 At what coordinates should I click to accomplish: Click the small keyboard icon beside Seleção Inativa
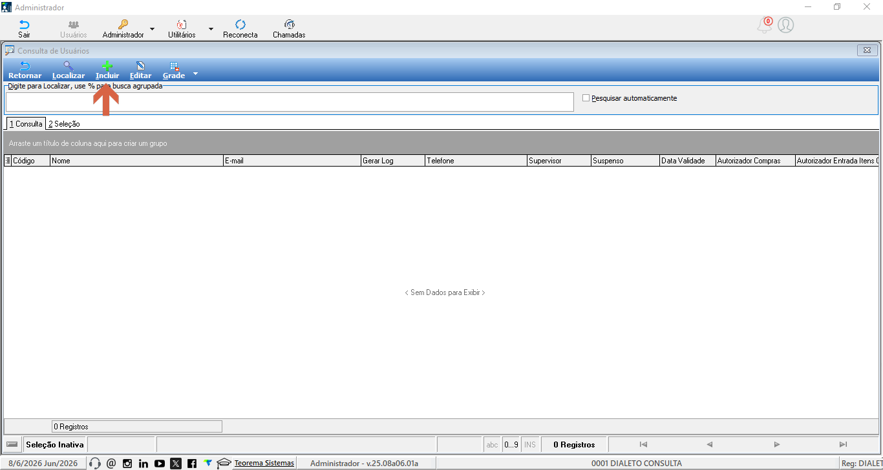12,444
